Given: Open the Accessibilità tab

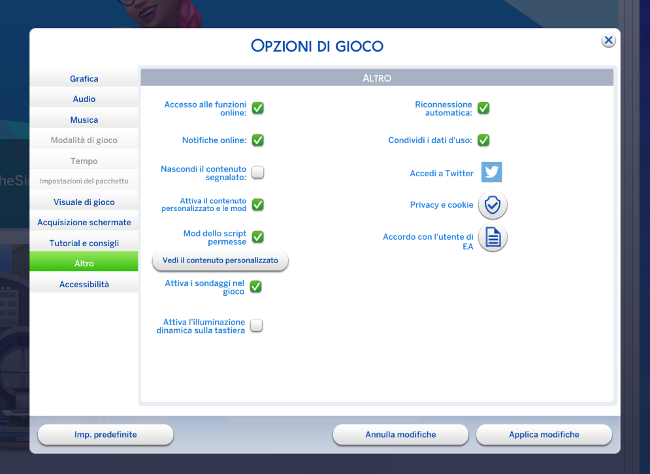Looking at the screenshot, I should (x=84, y=284).
